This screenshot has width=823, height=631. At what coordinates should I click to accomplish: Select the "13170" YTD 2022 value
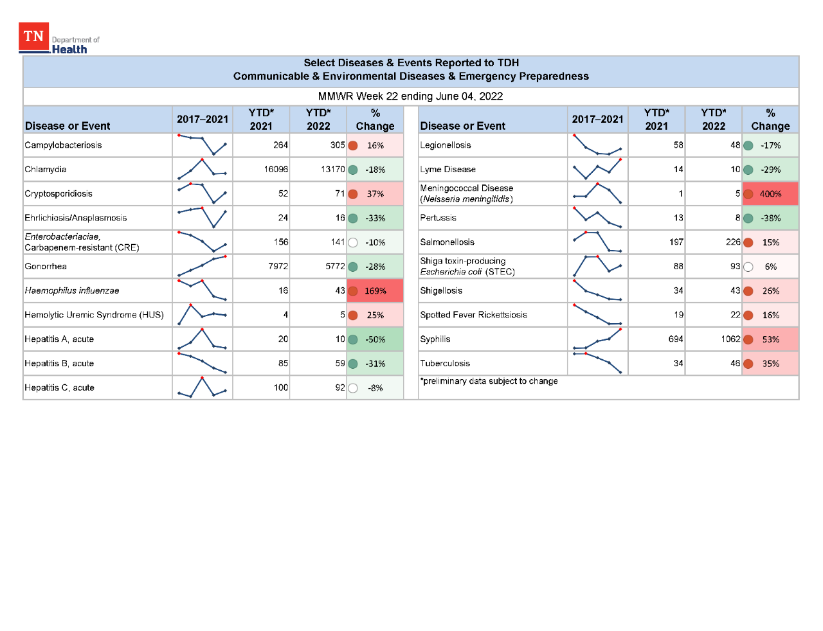pos(333,170)
